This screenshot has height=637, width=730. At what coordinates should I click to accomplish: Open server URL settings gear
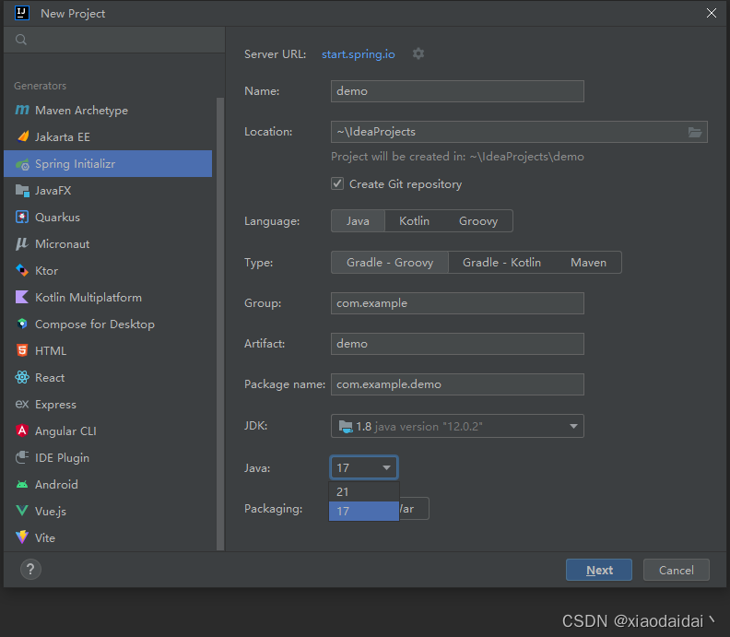(x=418, y=53)
